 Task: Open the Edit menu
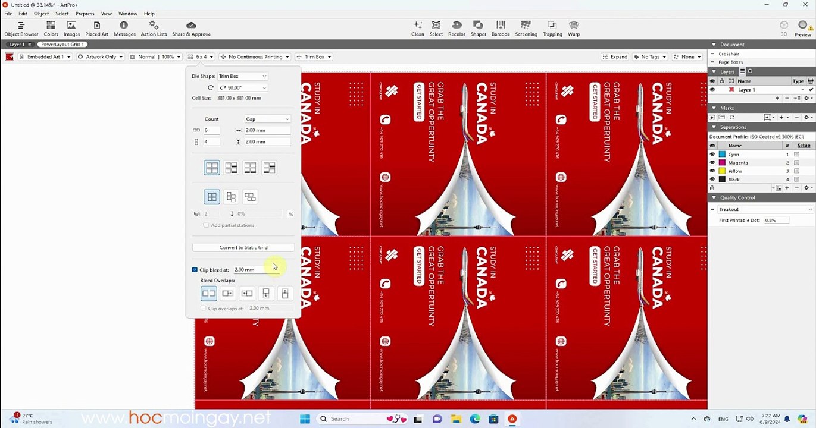tap(23, 14)
